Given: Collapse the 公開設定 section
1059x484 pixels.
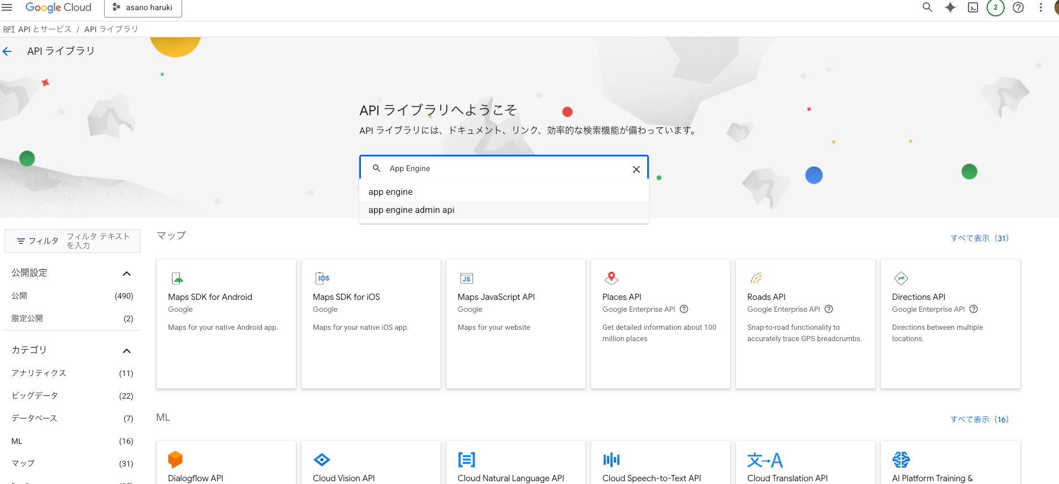Looking at the screenshot, I should click(x=127, y=273).
